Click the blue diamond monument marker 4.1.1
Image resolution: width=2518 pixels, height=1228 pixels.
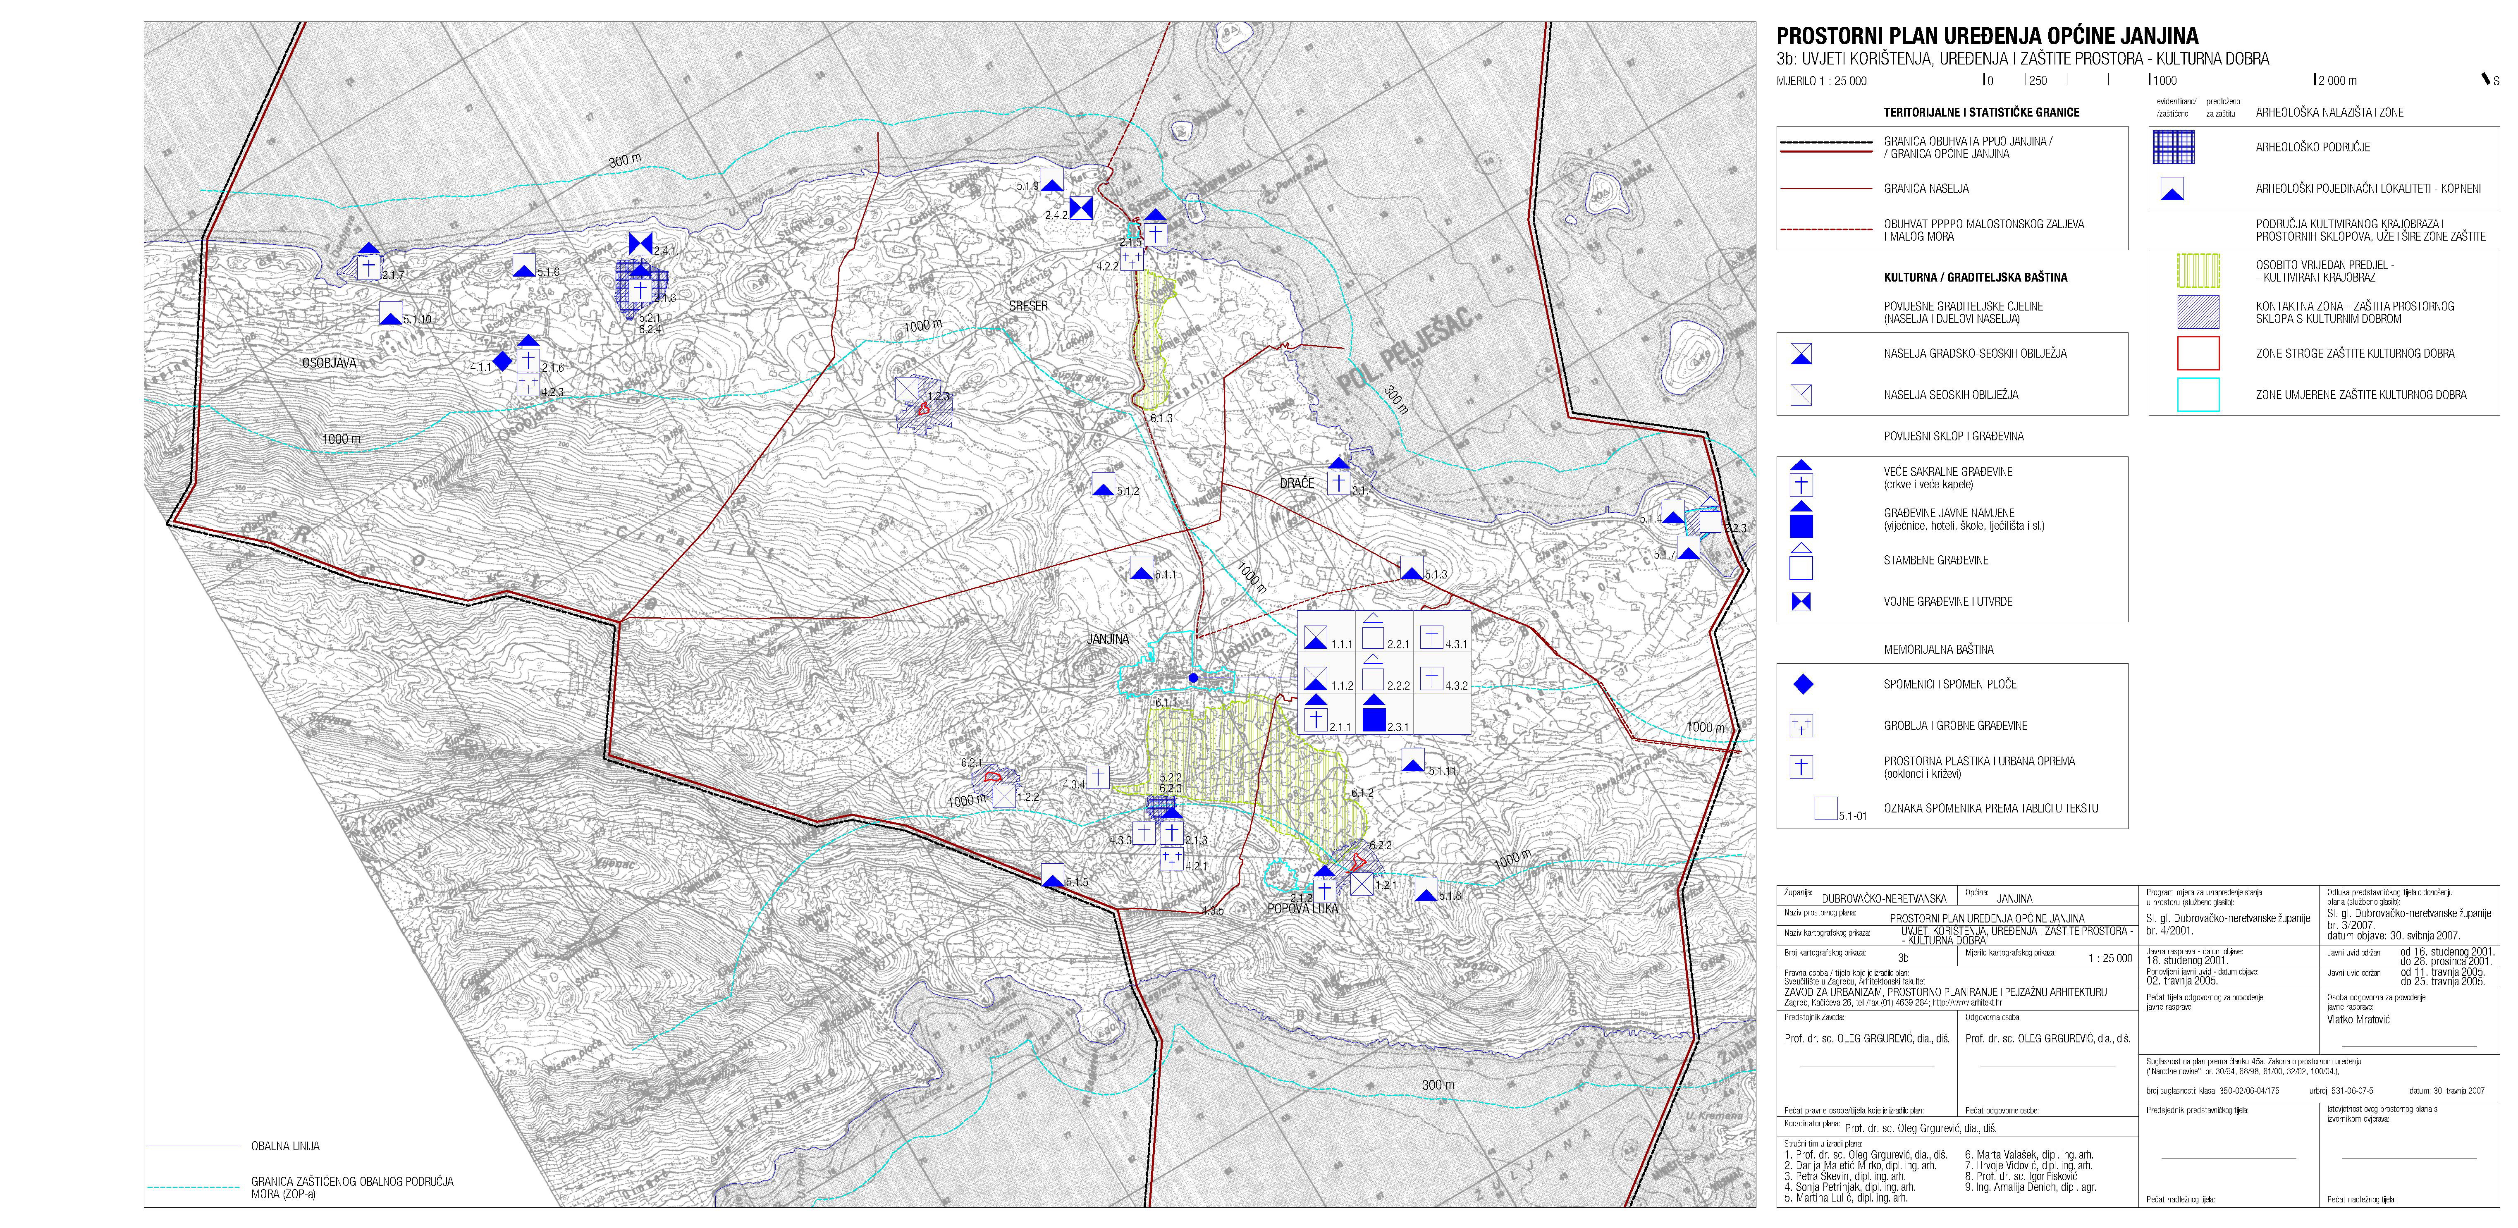(x=502, y=361)
